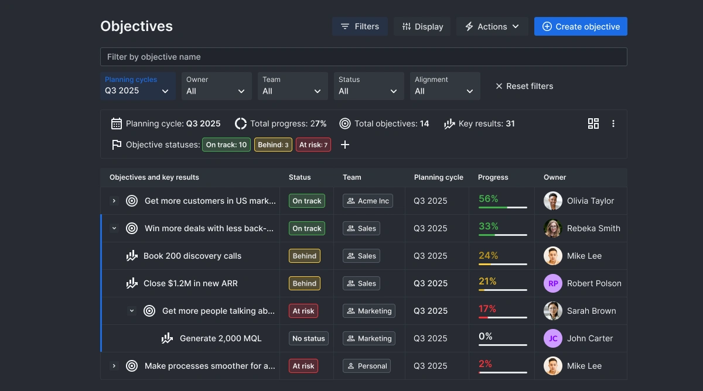Open the Alignment filter dropdown

[x=445, y=85]
